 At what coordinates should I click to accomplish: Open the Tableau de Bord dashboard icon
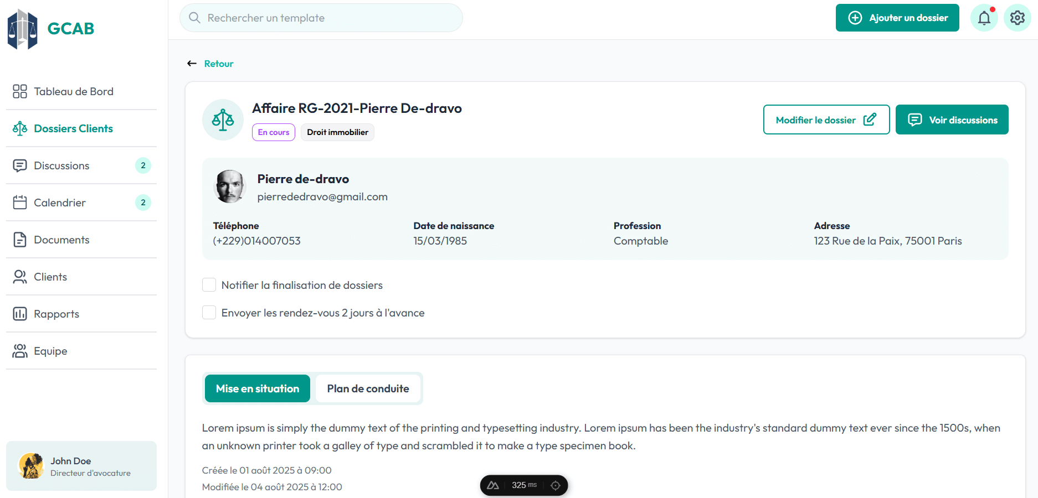20,91
